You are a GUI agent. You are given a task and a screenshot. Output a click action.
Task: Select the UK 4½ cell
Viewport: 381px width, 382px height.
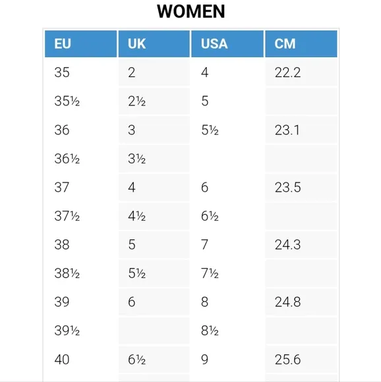(x=154, y=216)
